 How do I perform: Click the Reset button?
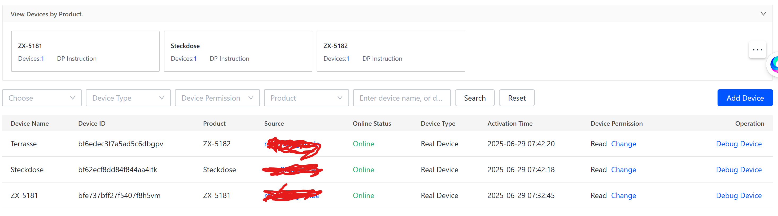pyautogui.click(x=517, y=98)
